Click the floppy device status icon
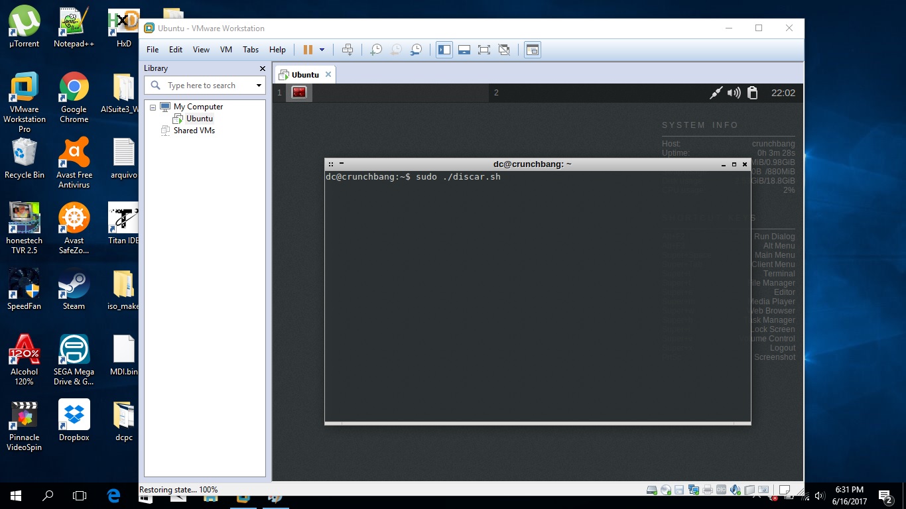Image resolution: width=906 pixels, height=509 pixels. pyautogui.click(x=679, y=490)
